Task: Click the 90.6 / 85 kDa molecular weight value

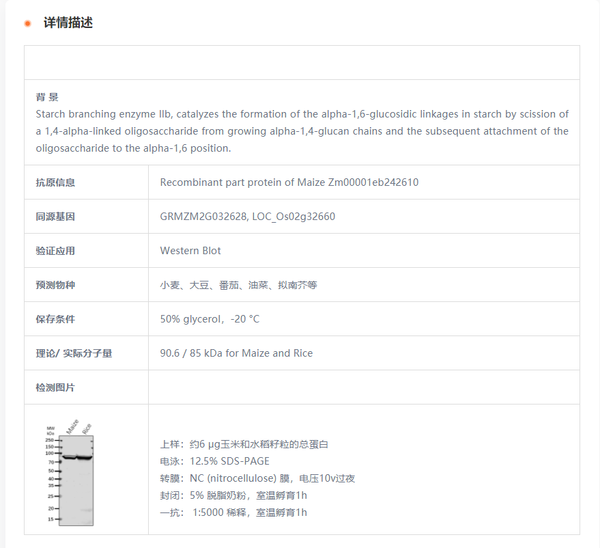Action: click(236, 353)
